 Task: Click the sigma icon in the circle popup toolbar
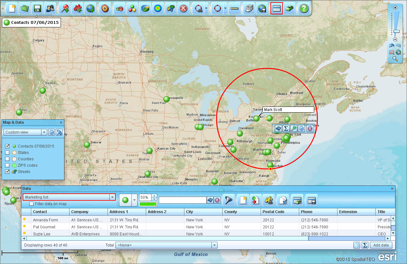[x=286, y=129]
